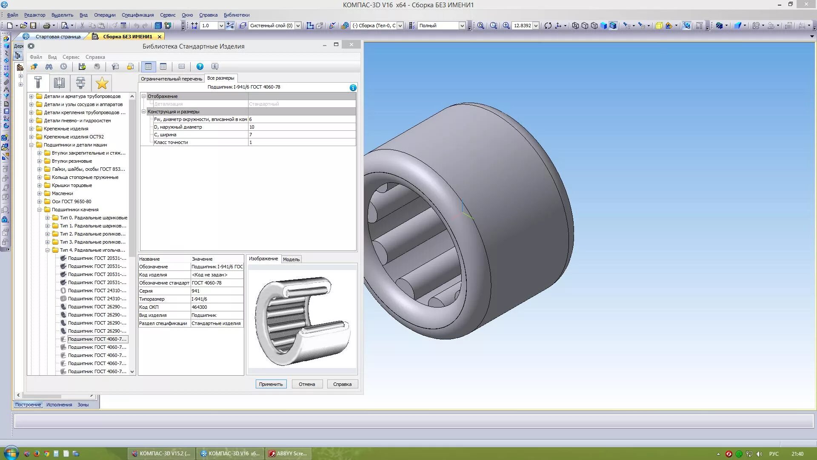The width and height of the screenshot is (817, 460).
Task: Switch to Стартовая страница tab
Action: [58, 37]
